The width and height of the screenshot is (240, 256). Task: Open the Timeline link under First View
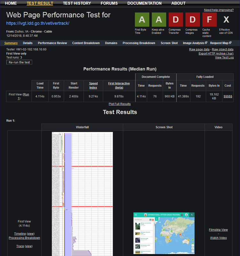pyautogui.click(x=20, y=234)
